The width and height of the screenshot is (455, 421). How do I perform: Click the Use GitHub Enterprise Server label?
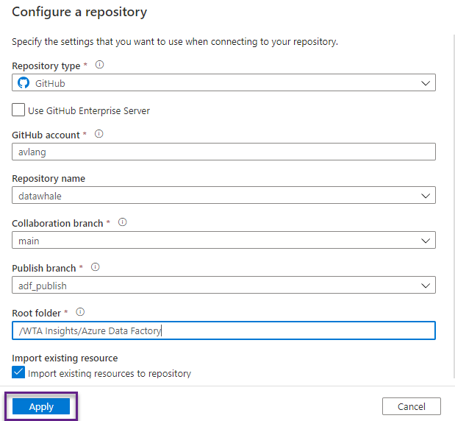pyautogui.click(x=89, y=110)
